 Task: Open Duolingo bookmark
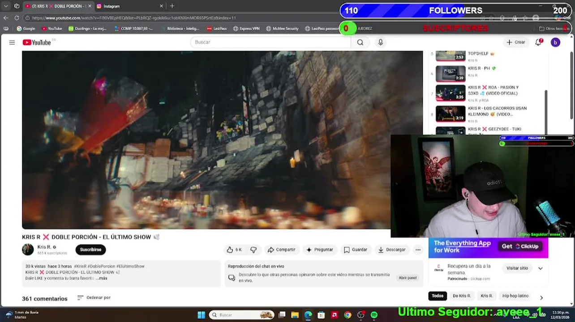click(x=88, y=29)
